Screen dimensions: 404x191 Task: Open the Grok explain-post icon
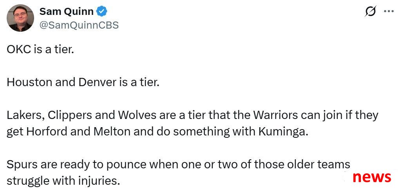(371, 11)
